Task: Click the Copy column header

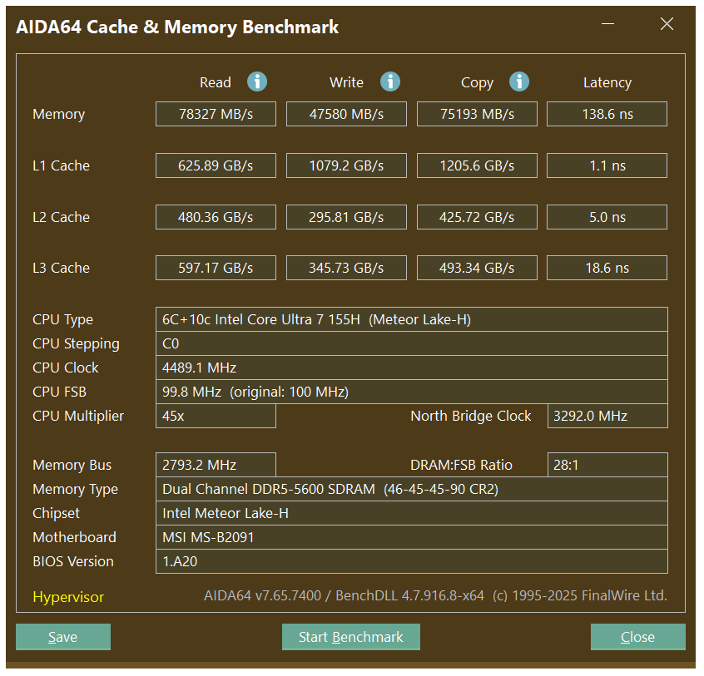Action: (x=478, y=83)
